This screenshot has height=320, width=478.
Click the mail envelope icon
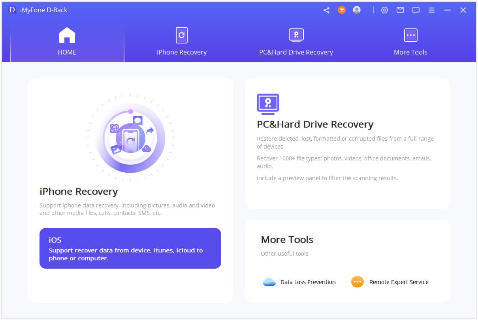pos(400,10)
